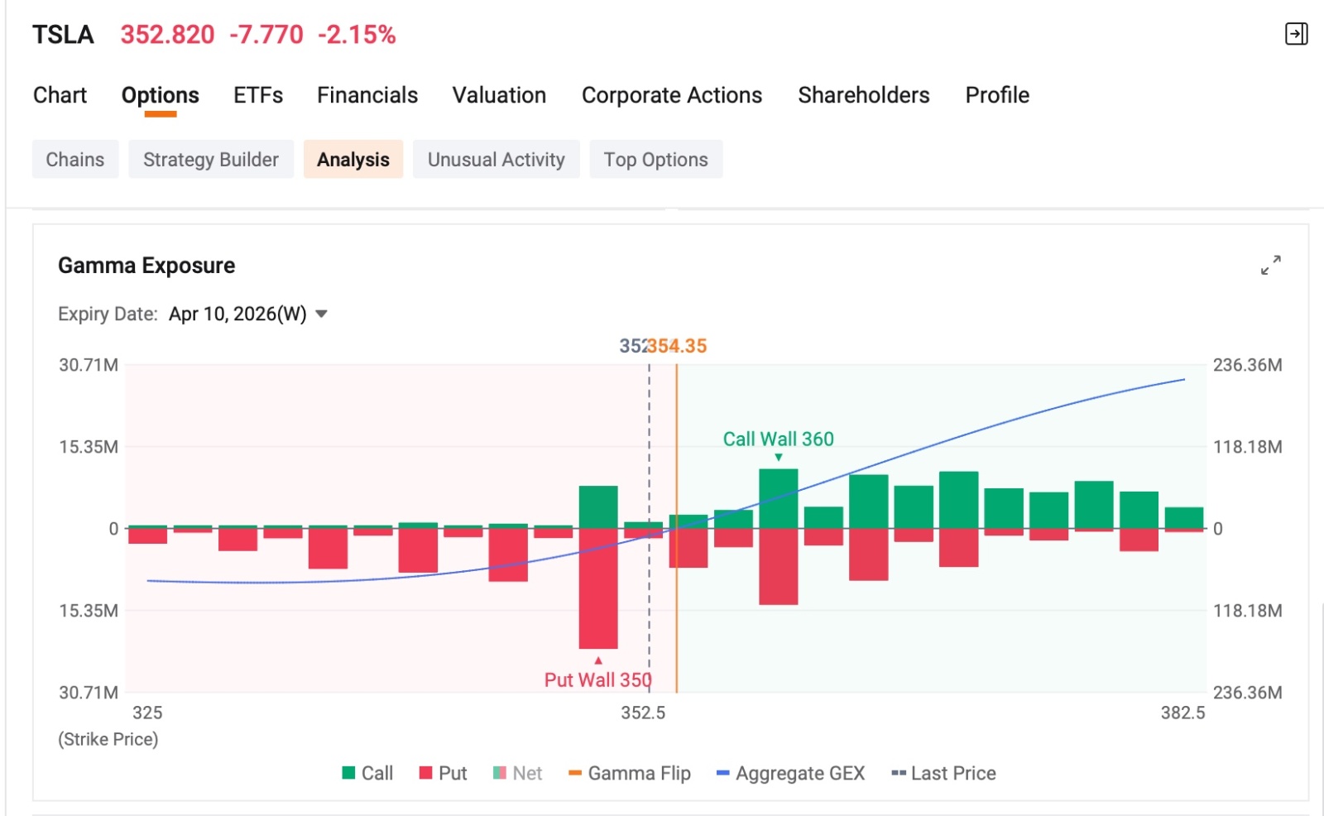Open the Chains sub-tab
Viewport: 1324px width, 816px height.
(x=75, y=159)
